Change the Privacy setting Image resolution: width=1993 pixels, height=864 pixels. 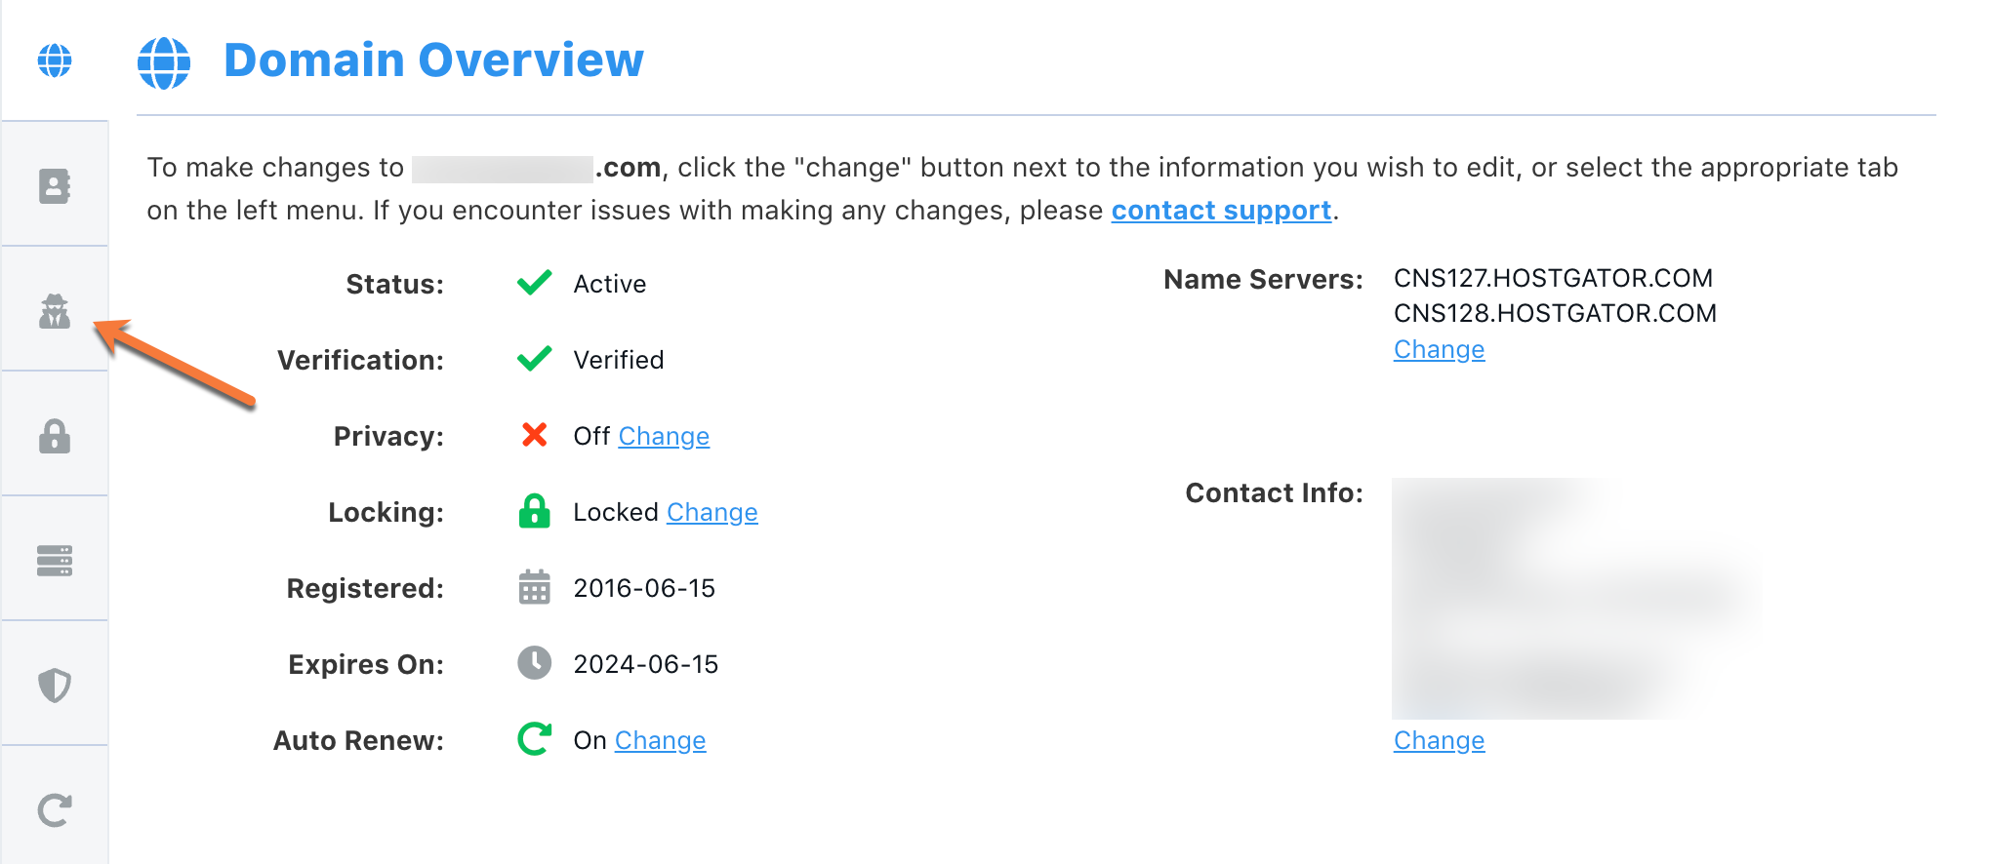tap(664, 436)
